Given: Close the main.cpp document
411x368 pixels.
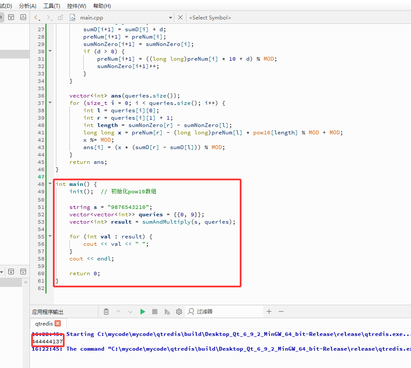Looking at the screenshot, I should [180, 18].
